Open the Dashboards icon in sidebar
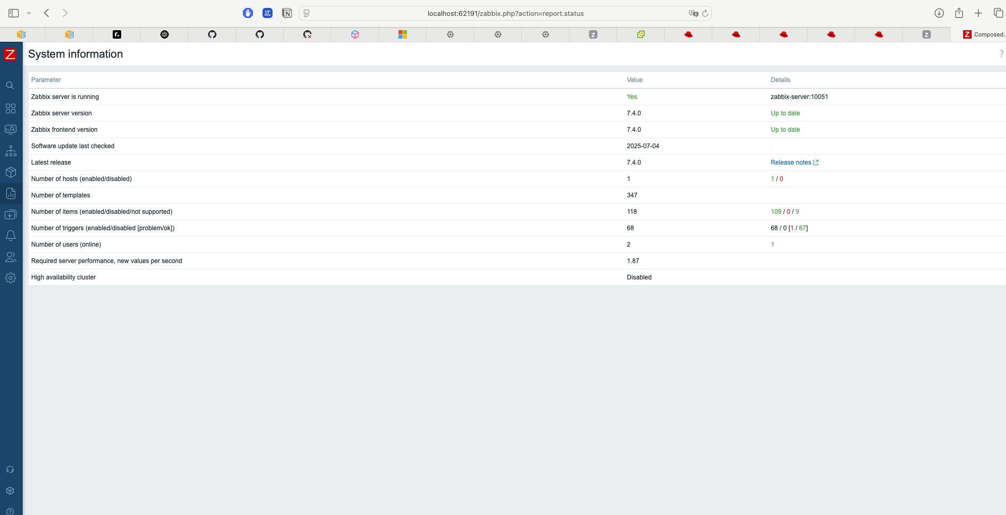Viewport: 1006px width, 515px height. tap(11, 109)
